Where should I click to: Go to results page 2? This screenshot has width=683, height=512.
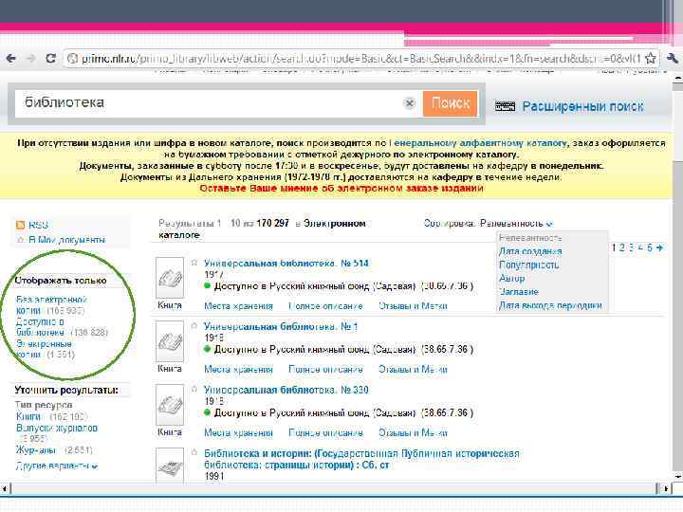[x=622, y=247]
